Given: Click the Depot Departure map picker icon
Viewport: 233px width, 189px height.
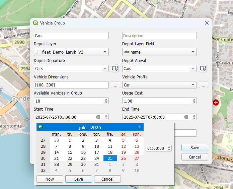Looking at the screenshot, I should tap(115, 68).
